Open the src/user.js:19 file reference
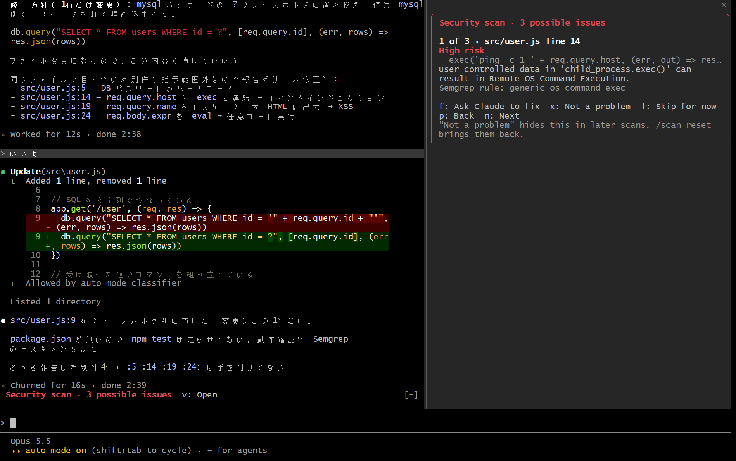736x461 pixels. (56, 107)
